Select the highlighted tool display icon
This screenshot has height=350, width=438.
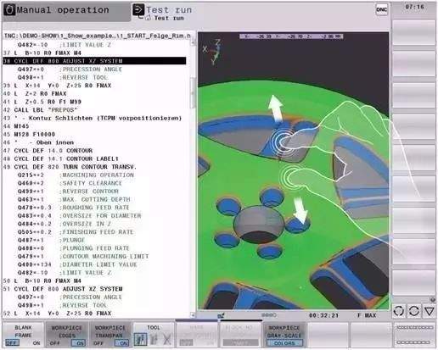click(x=140, y=339)
